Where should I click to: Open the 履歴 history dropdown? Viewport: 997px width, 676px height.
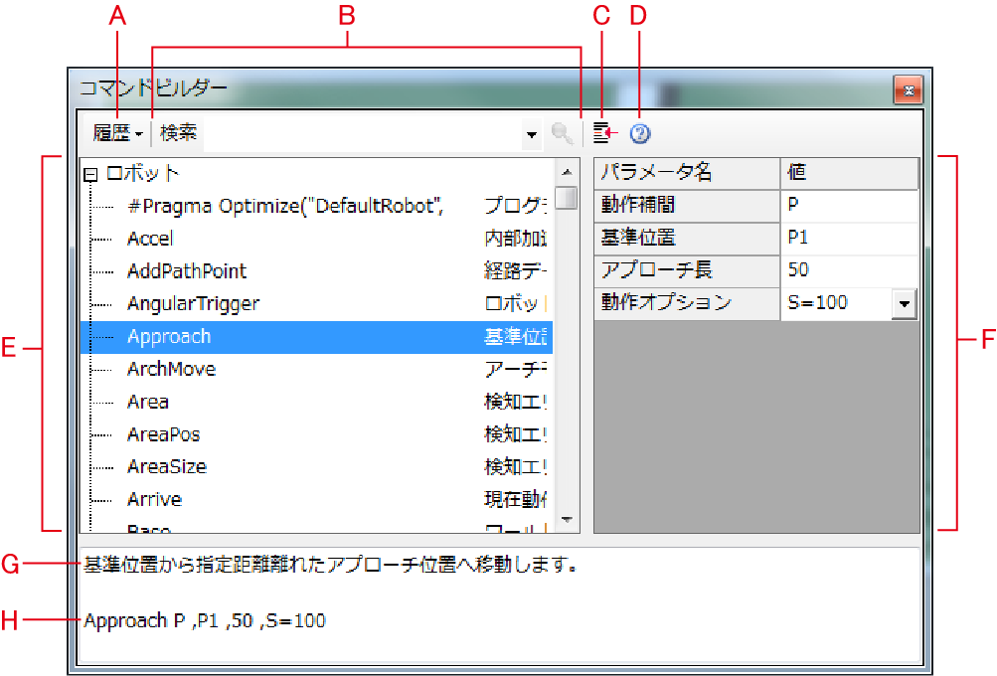click(x=117, y=133)
